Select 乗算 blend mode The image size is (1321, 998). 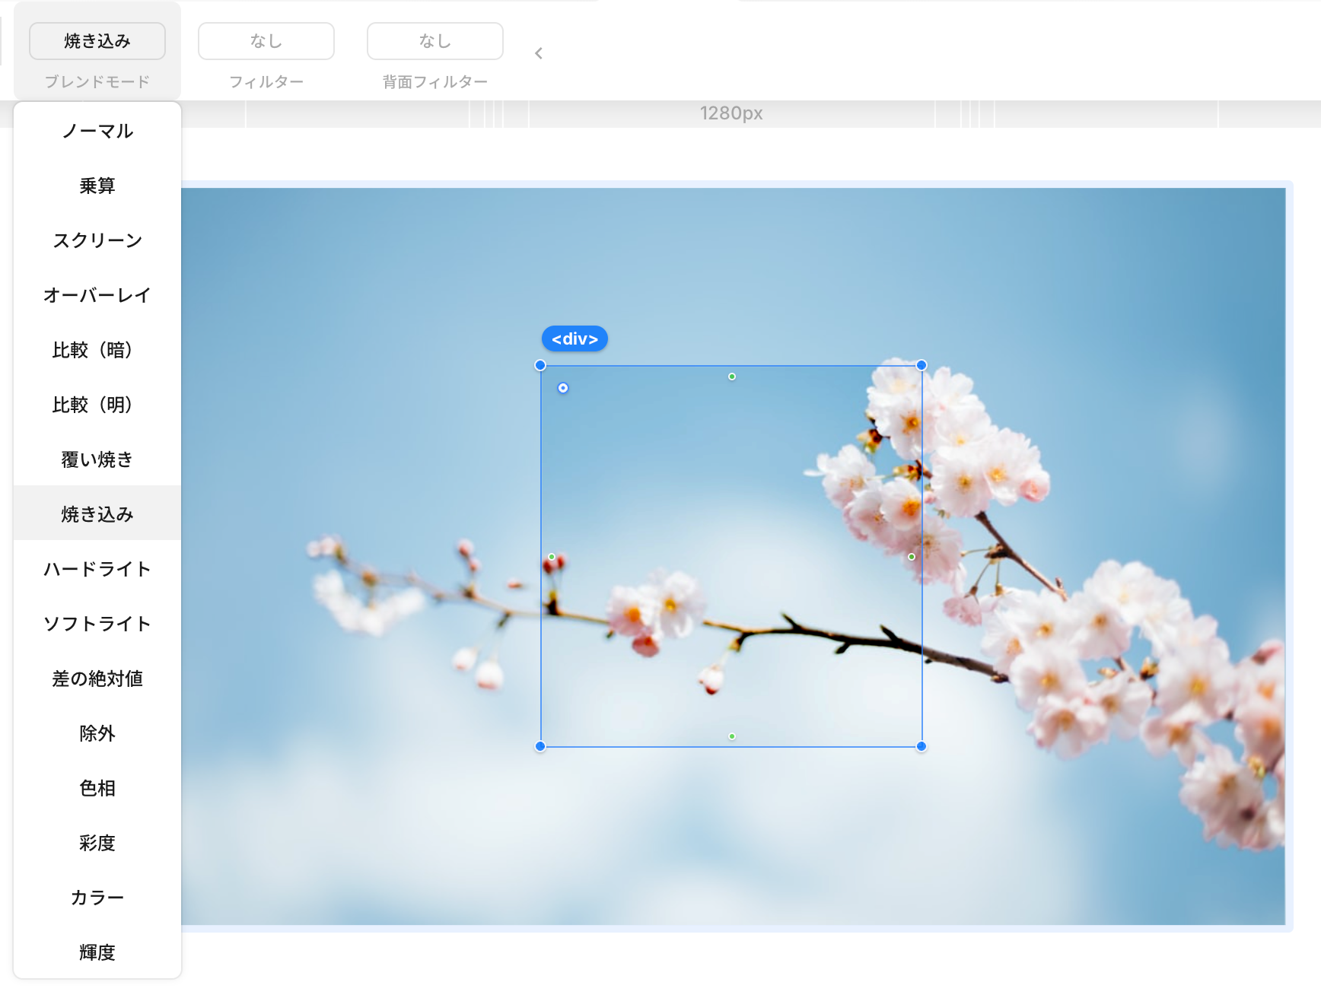97,186
